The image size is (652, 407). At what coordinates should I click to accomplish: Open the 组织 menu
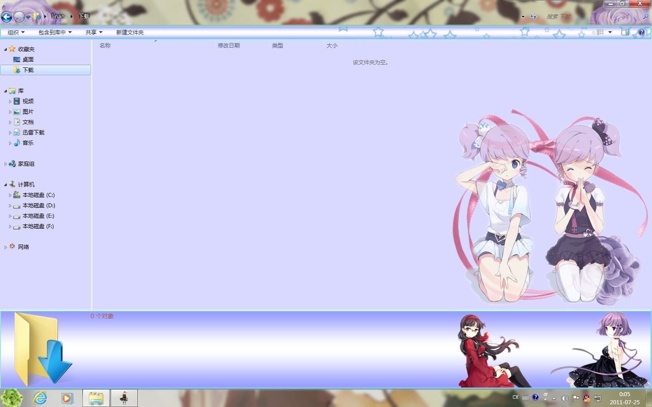[x=16, y=32]
